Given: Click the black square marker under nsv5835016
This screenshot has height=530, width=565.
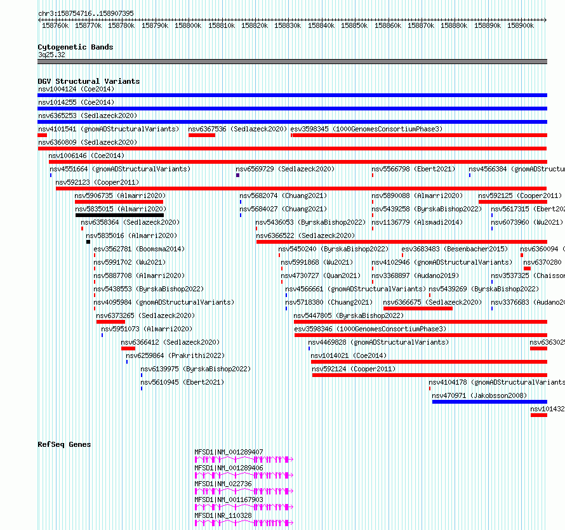Looking at the screenshot, I should pos(88,242).
